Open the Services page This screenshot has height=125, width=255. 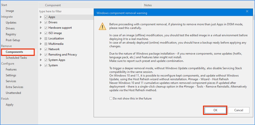(x=11, y=81)
